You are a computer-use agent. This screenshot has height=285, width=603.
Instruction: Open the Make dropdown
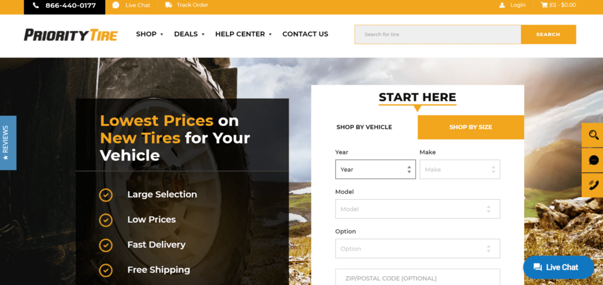click(459, 169)
